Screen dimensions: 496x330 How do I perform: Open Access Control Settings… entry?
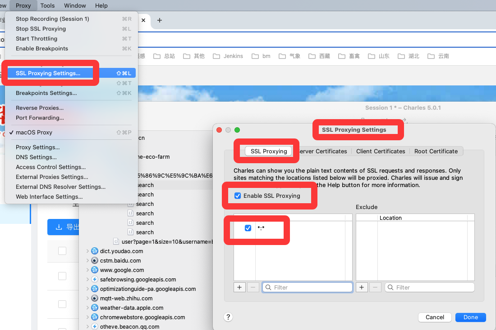pos(72,167)
